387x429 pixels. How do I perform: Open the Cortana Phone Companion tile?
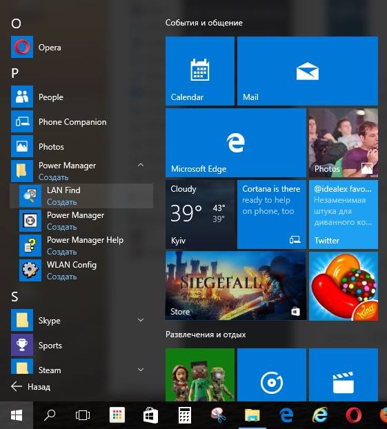[x=272, y=214]
